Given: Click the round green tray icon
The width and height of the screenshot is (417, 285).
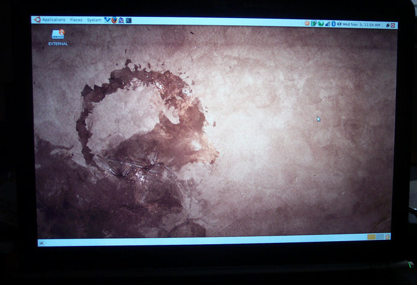Looking at the screenshot, I should point(321,23).
